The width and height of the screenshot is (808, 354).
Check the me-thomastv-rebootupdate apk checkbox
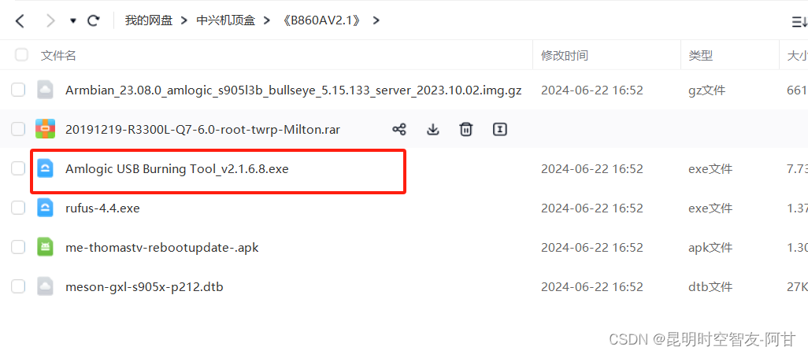point(18,247)
